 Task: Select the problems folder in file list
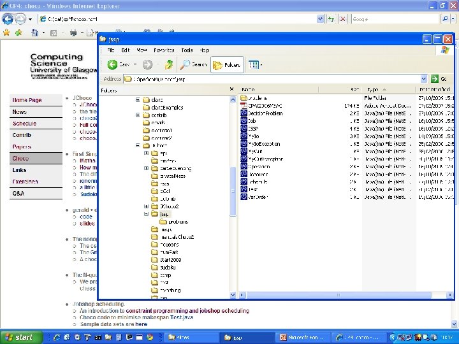(x=254, y=98)
